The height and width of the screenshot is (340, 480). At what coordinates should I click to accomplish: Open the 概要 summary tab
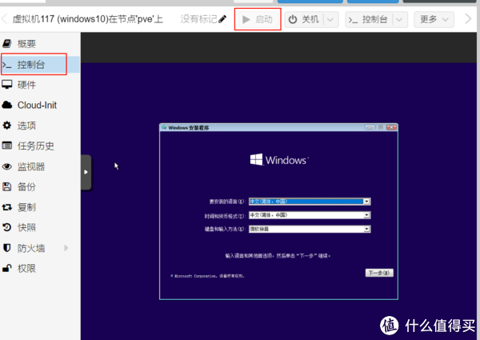click(x=26, y=43)
